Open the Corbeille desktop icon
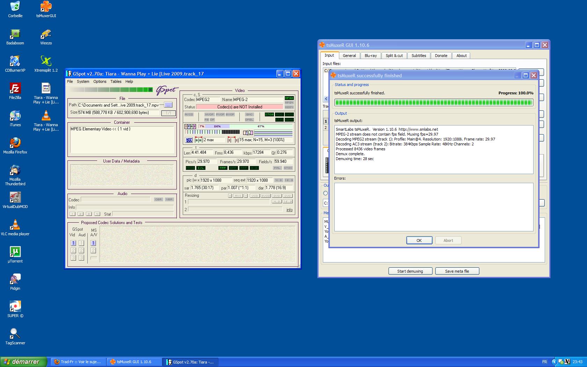This screenshot has width=587, height=367. tap(15, 10)
